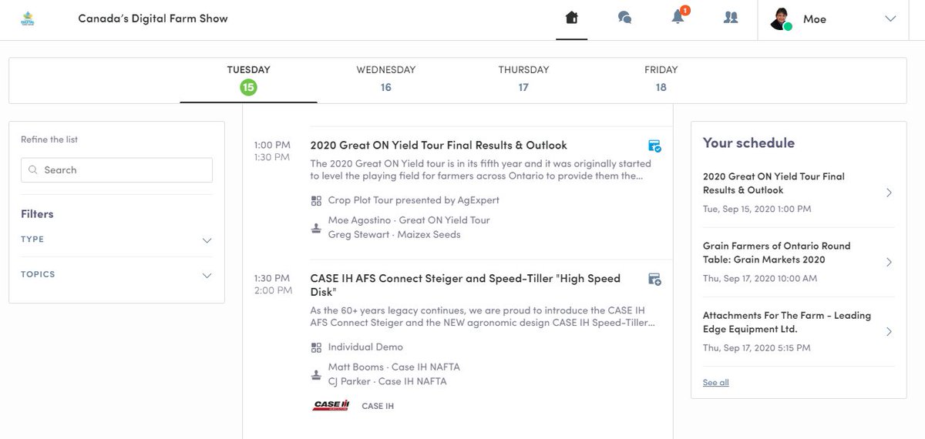Open the Home icon in the top bar
The image size is (925, 439).
(x=572, y=18)
